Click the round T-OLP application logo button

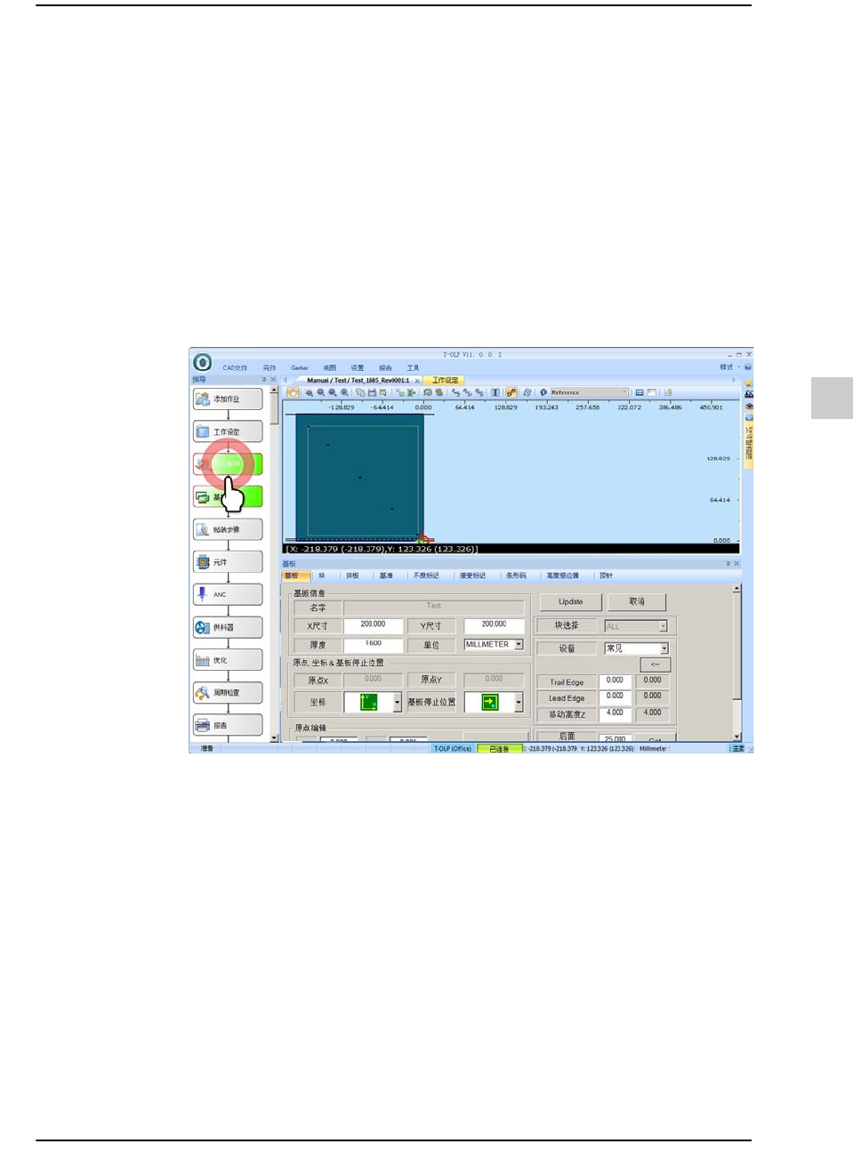[x=202, y=362]
